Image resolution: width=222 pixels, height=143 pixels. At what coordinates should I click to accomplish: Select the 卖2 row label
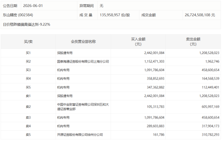coord(28,107)
